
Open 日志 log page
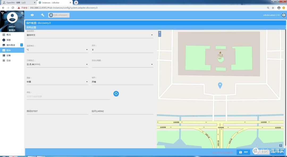(x=9, y=61)
